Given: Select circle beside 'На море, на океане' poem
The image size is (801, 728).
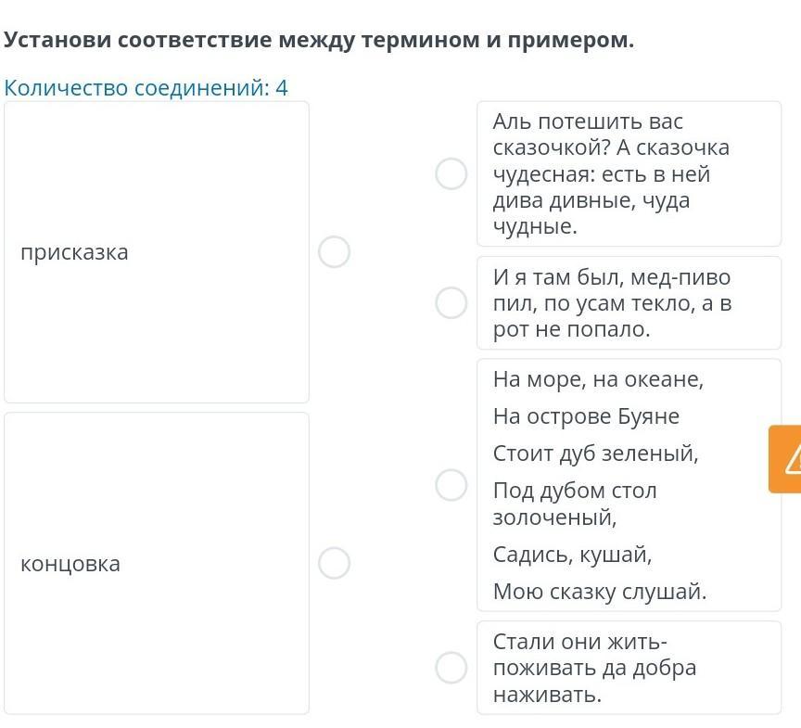Looking at the screenshot, I should 451,485.
